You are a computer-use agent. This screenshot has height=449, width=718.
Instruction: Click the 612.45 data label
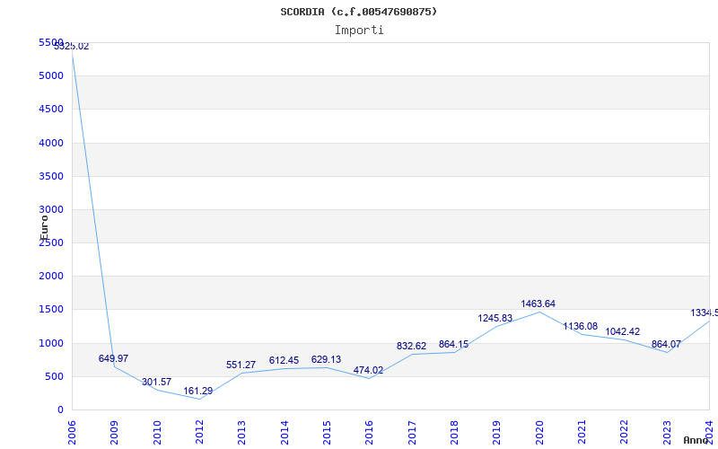coord(284,361)
